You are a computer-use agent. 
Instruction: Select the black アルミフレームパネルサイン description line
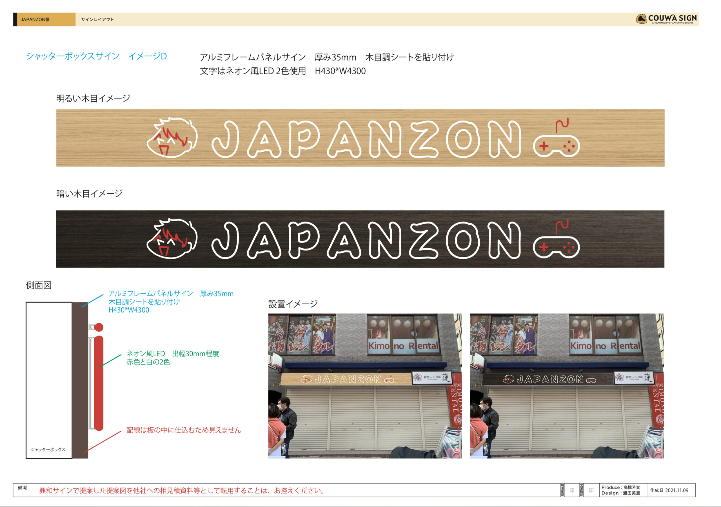[x=327, y=57]
